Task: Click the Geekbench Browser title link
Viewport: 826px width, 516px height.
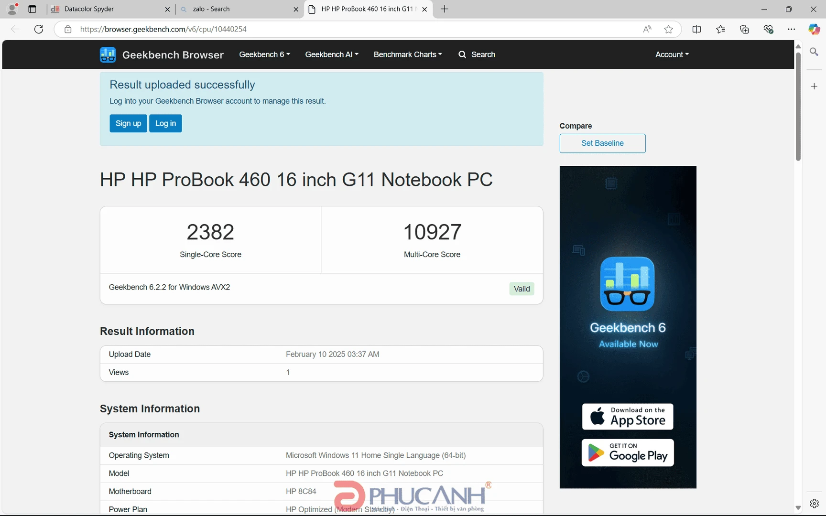Action: [x=173, y=55]
